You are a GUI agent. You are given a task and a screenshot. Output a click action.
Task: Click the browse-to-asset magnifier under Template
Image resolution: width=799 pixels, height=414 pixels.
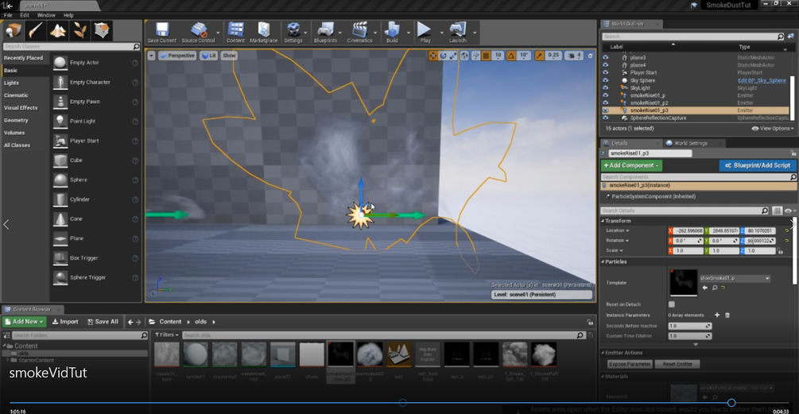pyautogui.click(x=715, y=288)
